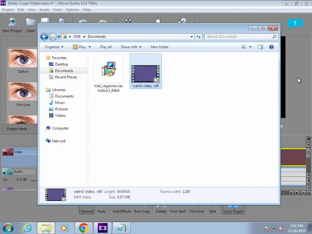Open the Share with dropdown
This screenshot has width=312, height=234.
(131, 47)
